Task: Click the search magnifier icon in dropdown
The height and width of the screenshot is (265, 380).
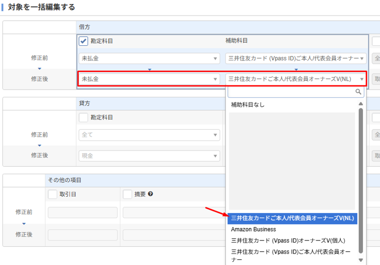Action: [x=358, y=92]
